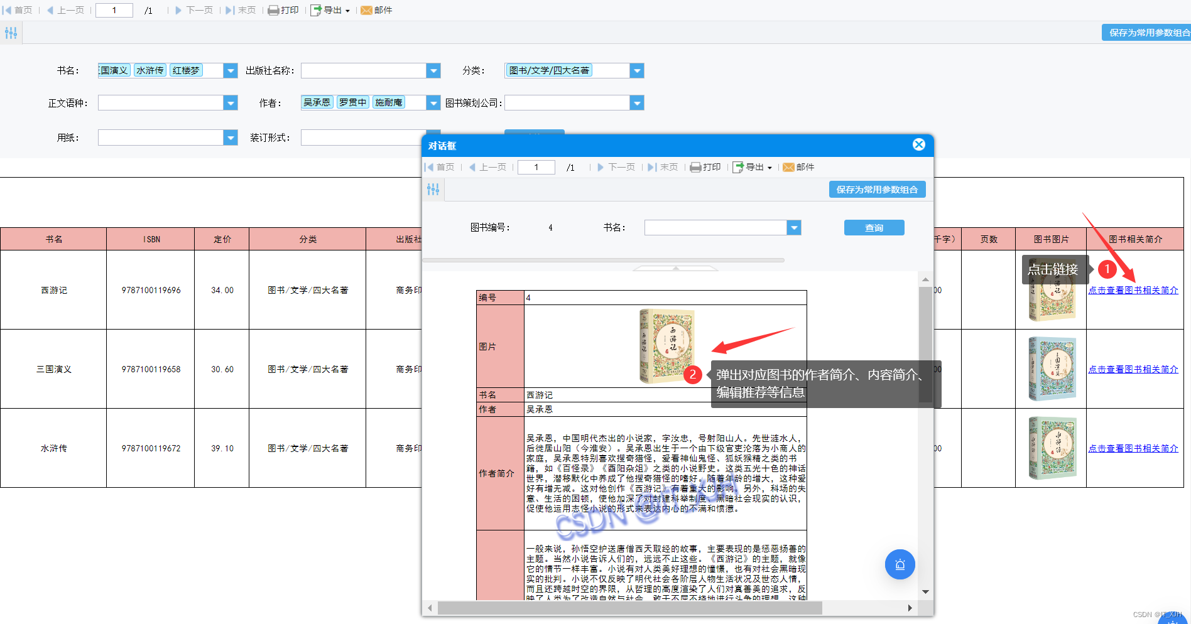This screenshot has height=624, width=1191.
Task: Select the 罗贯中 tag in 作者 field
Action: (x=353, y=102)
